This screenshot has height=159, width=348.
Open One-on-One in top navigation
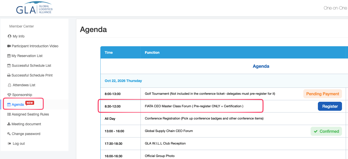[x=335, y=8]
